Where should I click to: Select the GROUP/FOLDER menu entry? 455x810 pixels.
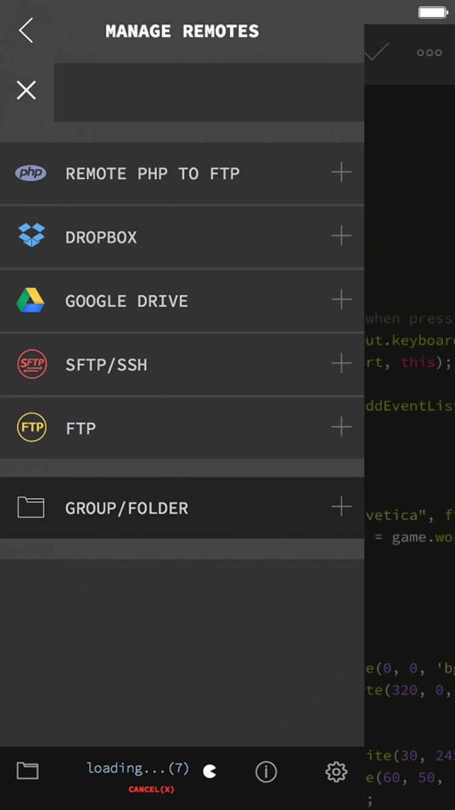point(127,508)
